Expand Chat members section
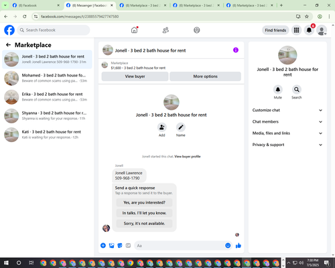Viewport: 335px width, 268px height. 287,122
